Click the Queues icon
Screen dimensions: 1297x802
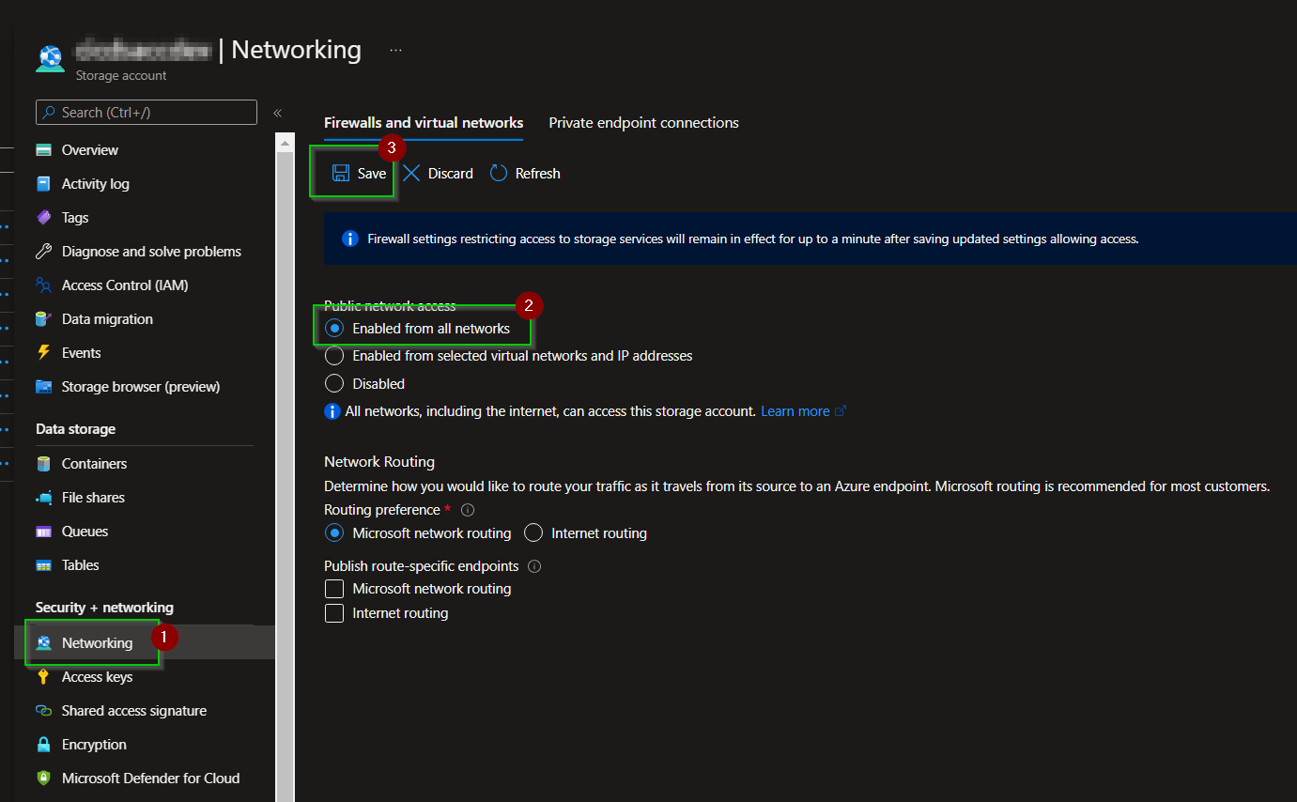[43, 532]
